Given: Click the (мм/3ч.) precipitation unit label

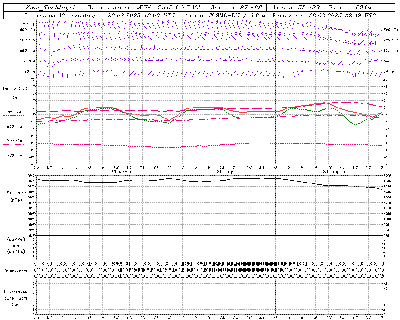Looking at the screenshot, I should (16, 240).
